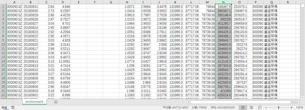Click cell N1 value 348467.6
Image resolution: width=305 pixels, height=110 pixels.
pyautogui.click(x=223, y=6)
